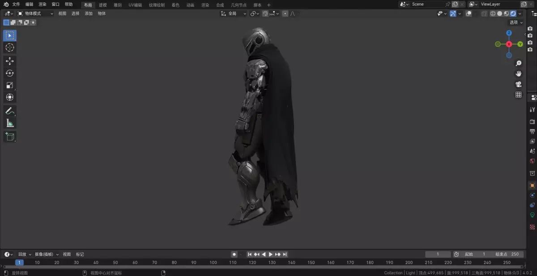Open the Texture properties checker tab
The width and height of the screenshot is (537, 276).
point(533,227)
